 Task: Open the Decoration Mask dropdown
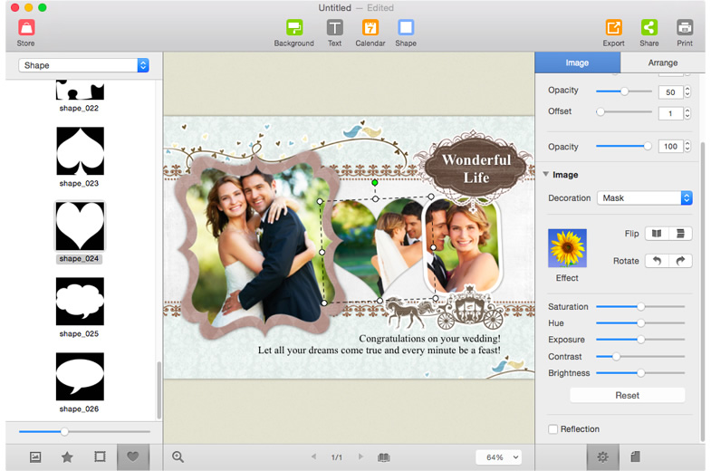click(644, 198)
